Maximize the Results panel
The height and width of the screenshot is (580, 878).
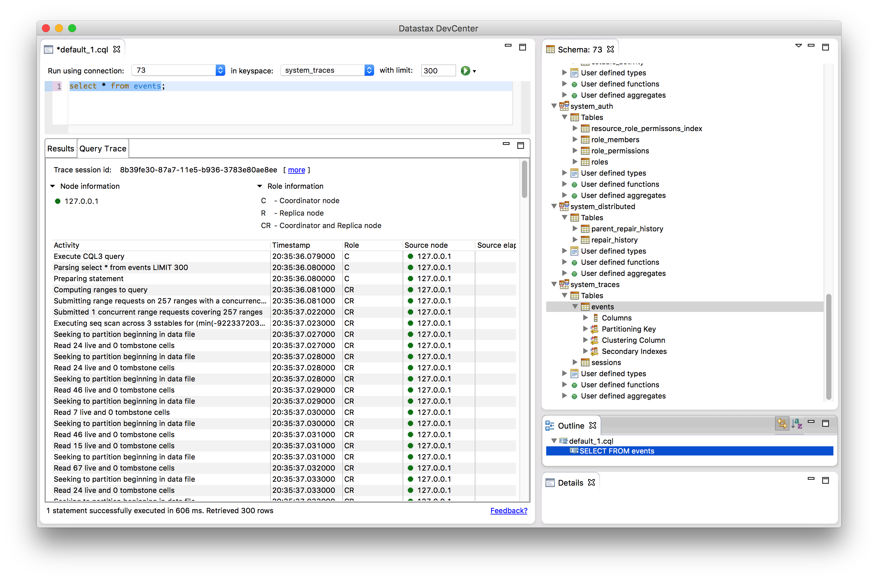pyautogui.click(x=521, y=145)
